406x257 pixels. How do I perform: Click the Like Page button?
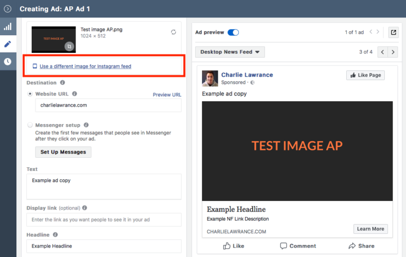point(365,75)
